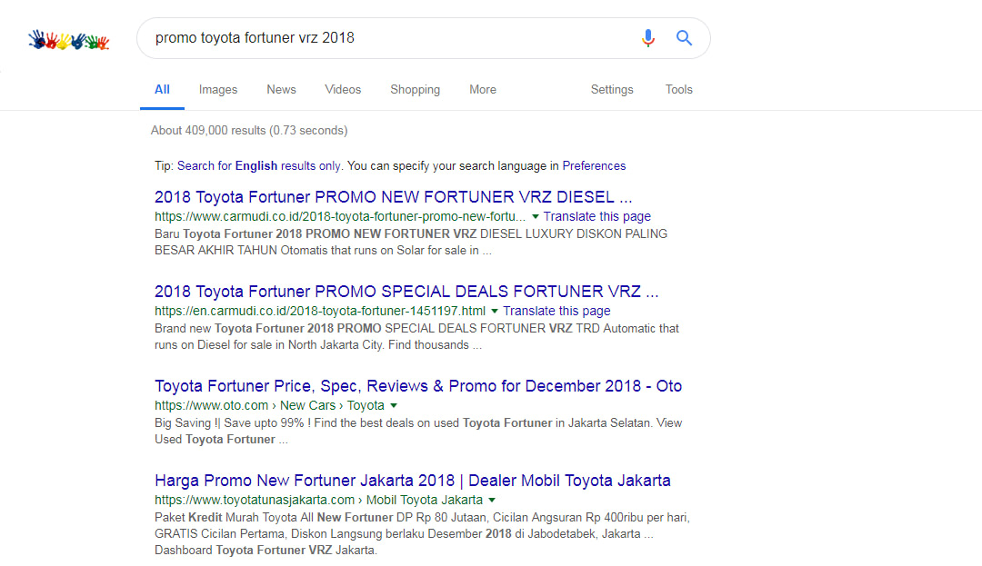This screenshot has width=982, height=566.
Task: Open the Videos tab
Action: point(343,89)
